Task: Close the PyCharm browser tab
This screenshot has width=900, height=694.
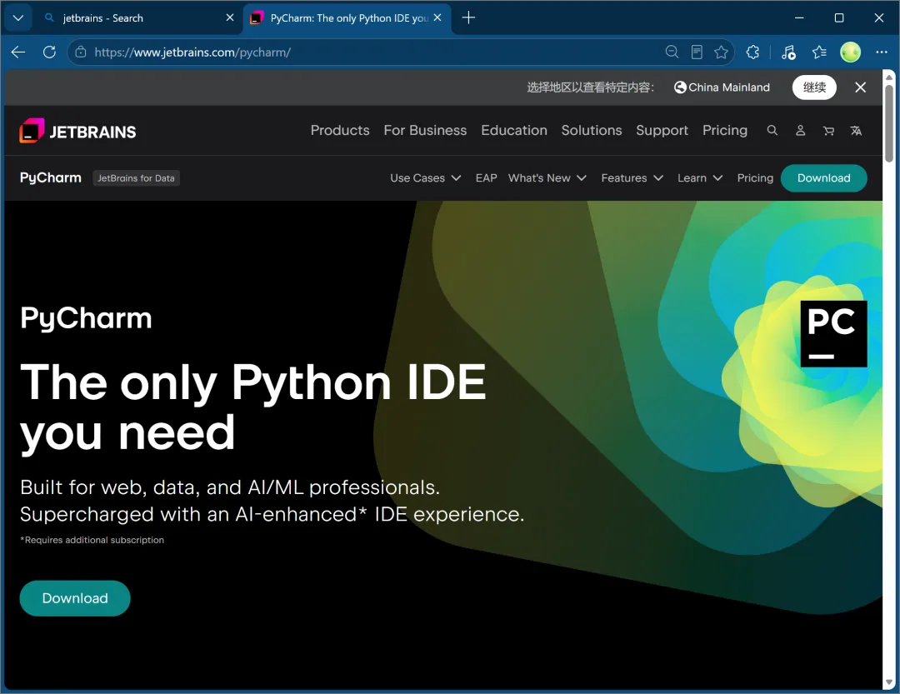Action: pos(437,17)
